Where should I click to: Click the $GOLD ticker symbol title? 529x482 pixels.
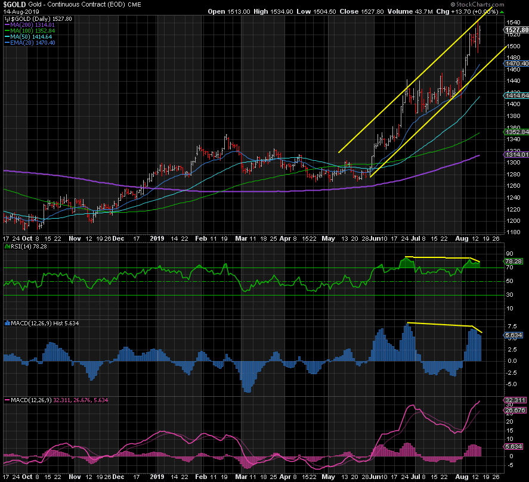click(14, 4)
